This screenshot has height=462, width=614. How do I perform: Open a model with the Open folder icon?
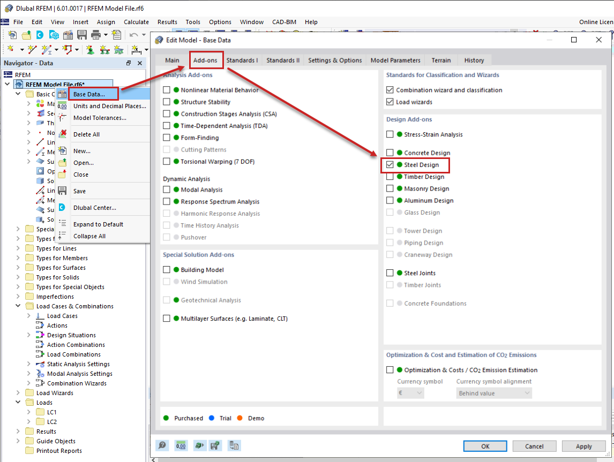[26, 34]
